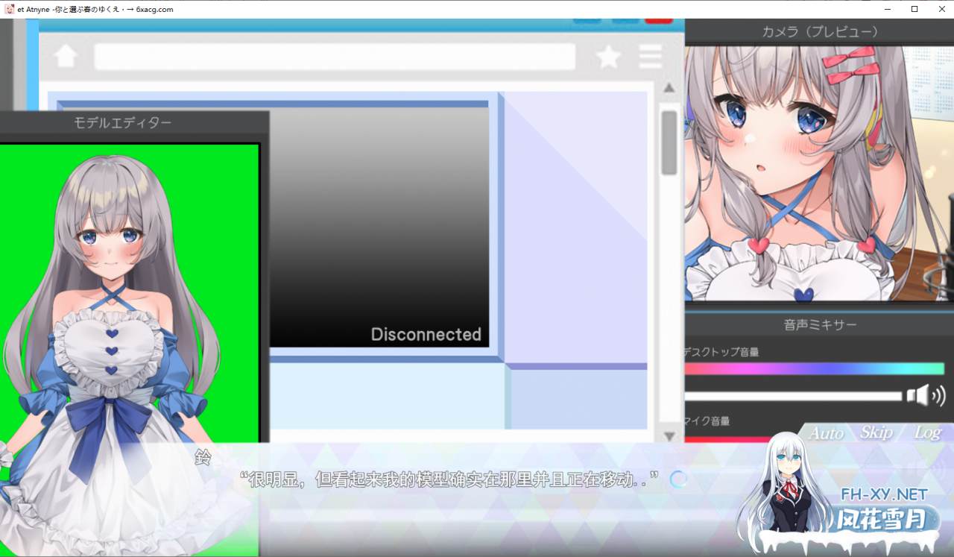Adjust the desktop volume white slider

793,396
